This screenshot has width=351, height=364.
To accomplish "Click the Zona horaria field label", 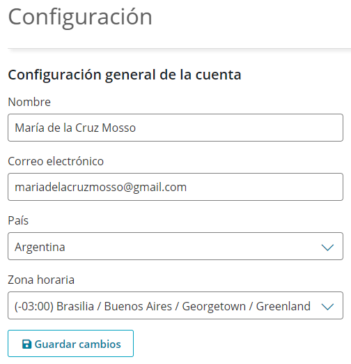I will click(41, 280).
